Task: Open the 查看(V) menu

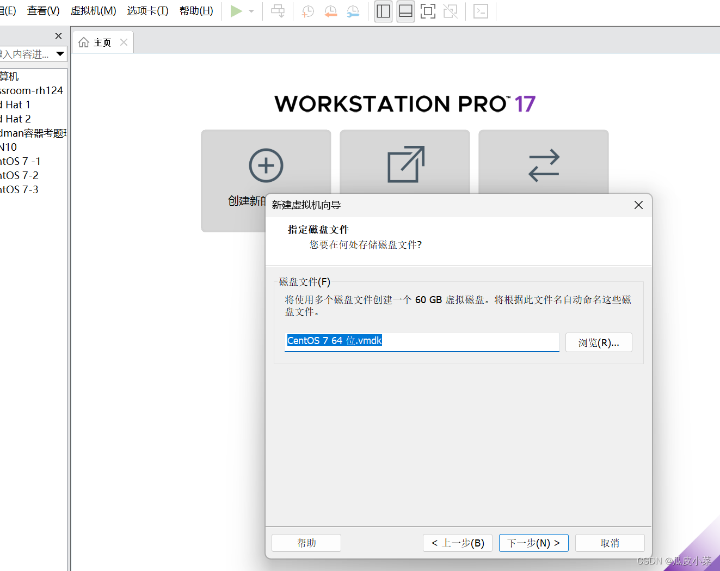Action: click(x=44, y=11)
